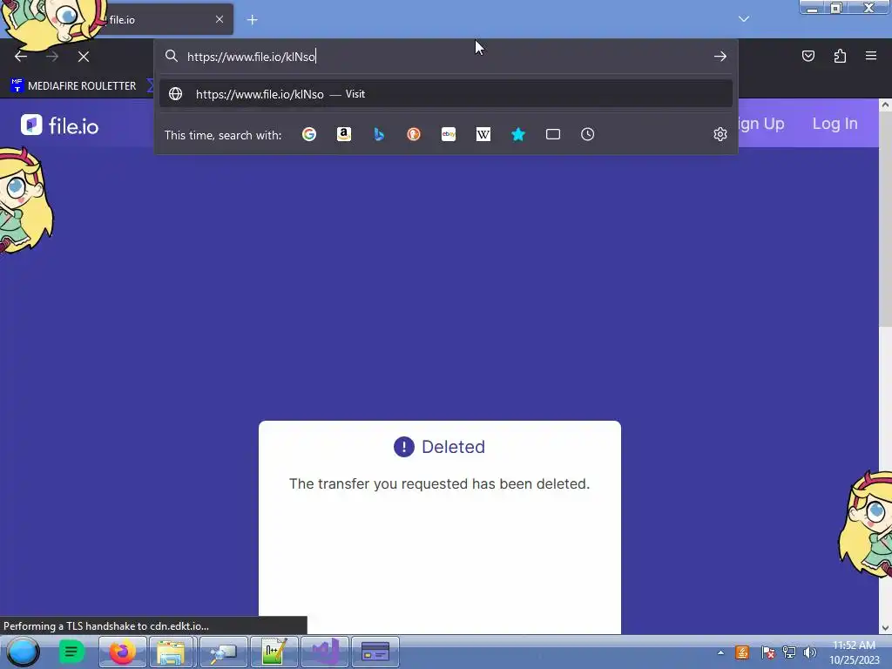Open the Start orb on the taskbar

pos(23,652)
